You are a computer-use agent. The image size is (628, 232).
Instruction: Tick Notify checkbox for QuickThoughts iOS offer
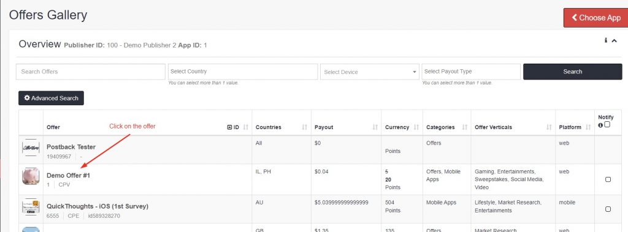coord(608,209)
